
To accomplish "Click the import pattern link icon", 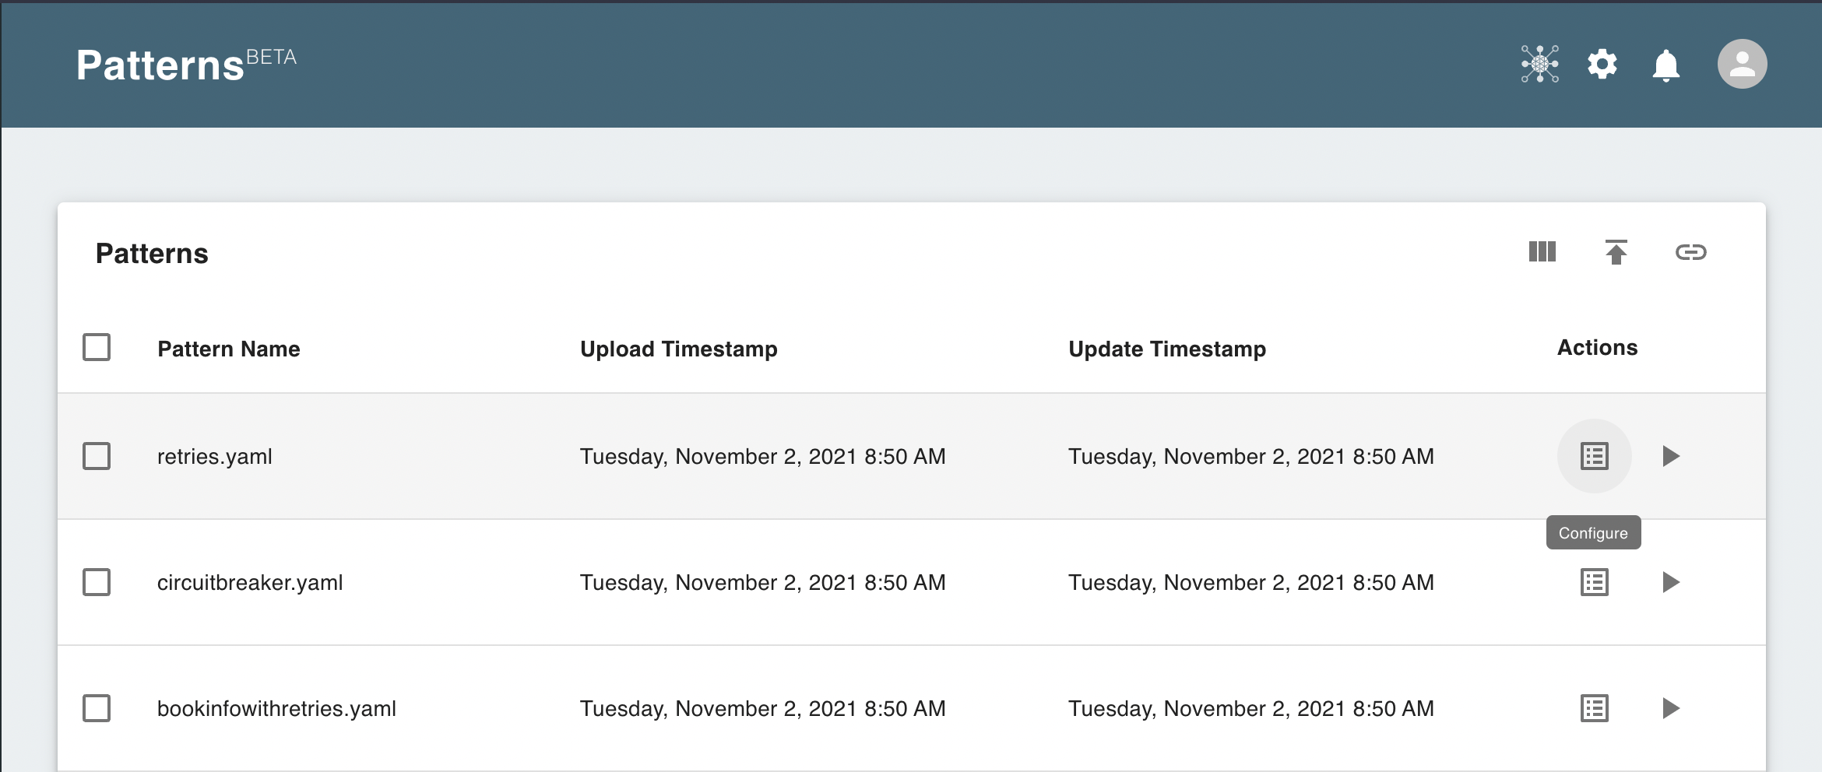I will pyautogui.click(x=1690, y=251).
